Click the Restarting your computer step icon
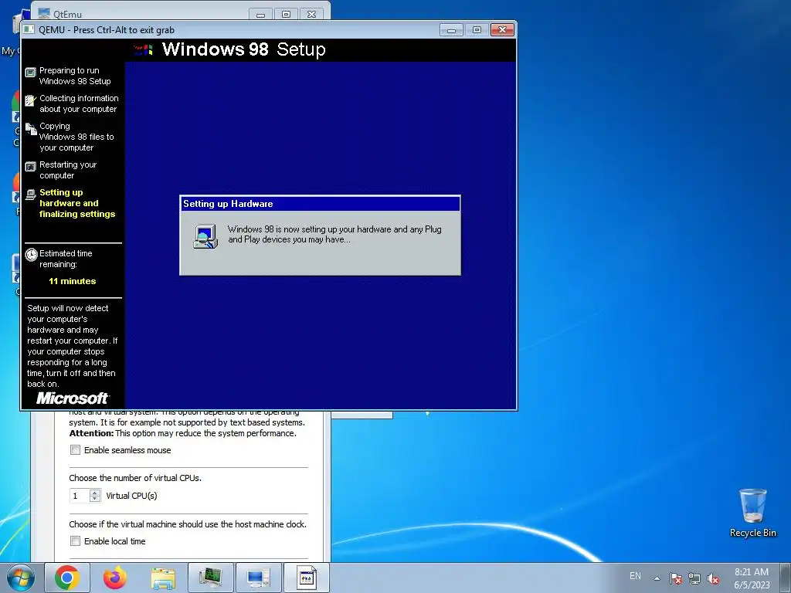Image resolution: width=791 pixels, height=593 pixels. click(x=31, y=167)
